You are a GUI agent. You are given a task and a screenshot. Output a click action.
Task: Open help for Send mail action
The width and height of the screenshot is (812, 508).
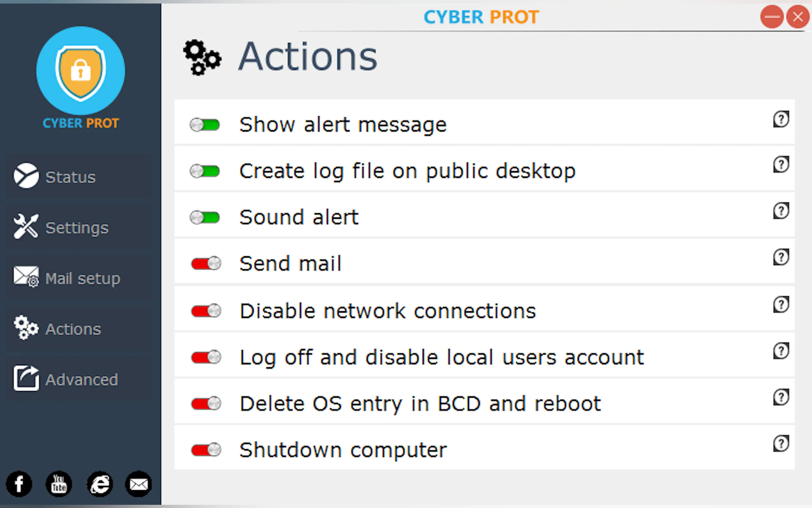781,258
